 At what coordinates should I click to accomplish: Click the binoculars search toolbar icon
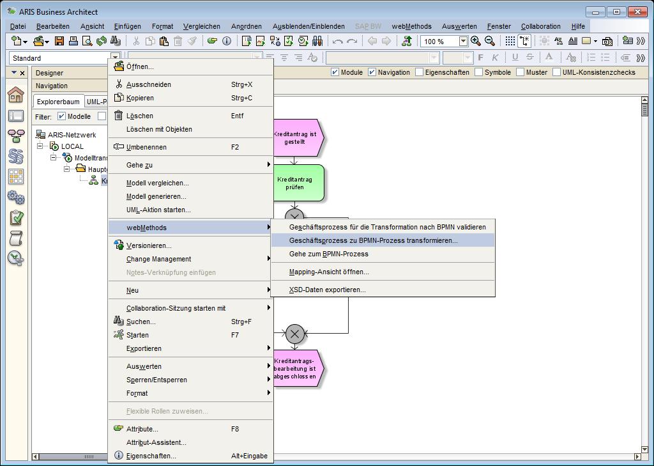(x=116, y=42)
